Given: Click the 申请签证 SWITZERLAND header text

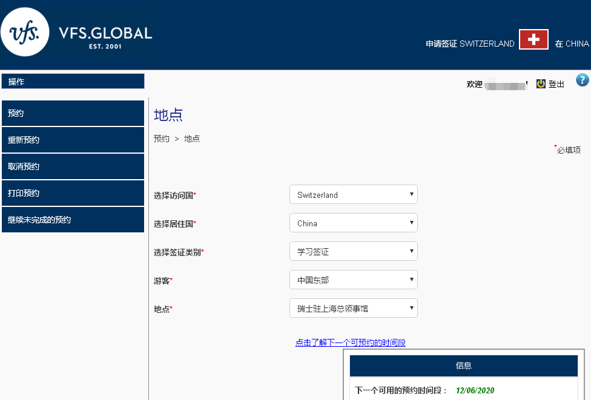Looking at the screenshot, I should [470, 44].
